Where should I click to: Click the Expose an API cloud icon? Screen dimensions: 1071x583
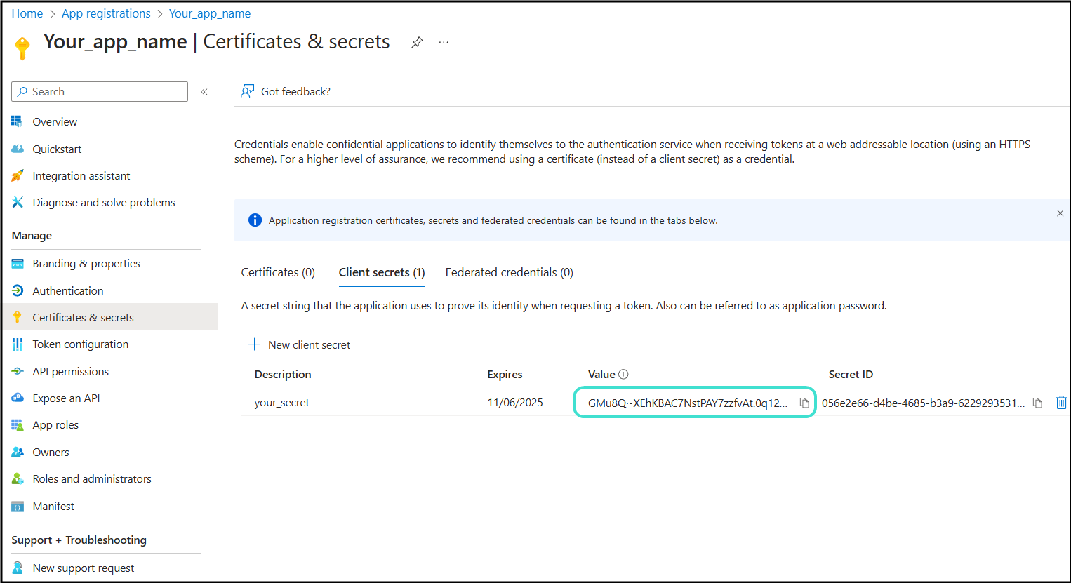(x=18, y=398)
